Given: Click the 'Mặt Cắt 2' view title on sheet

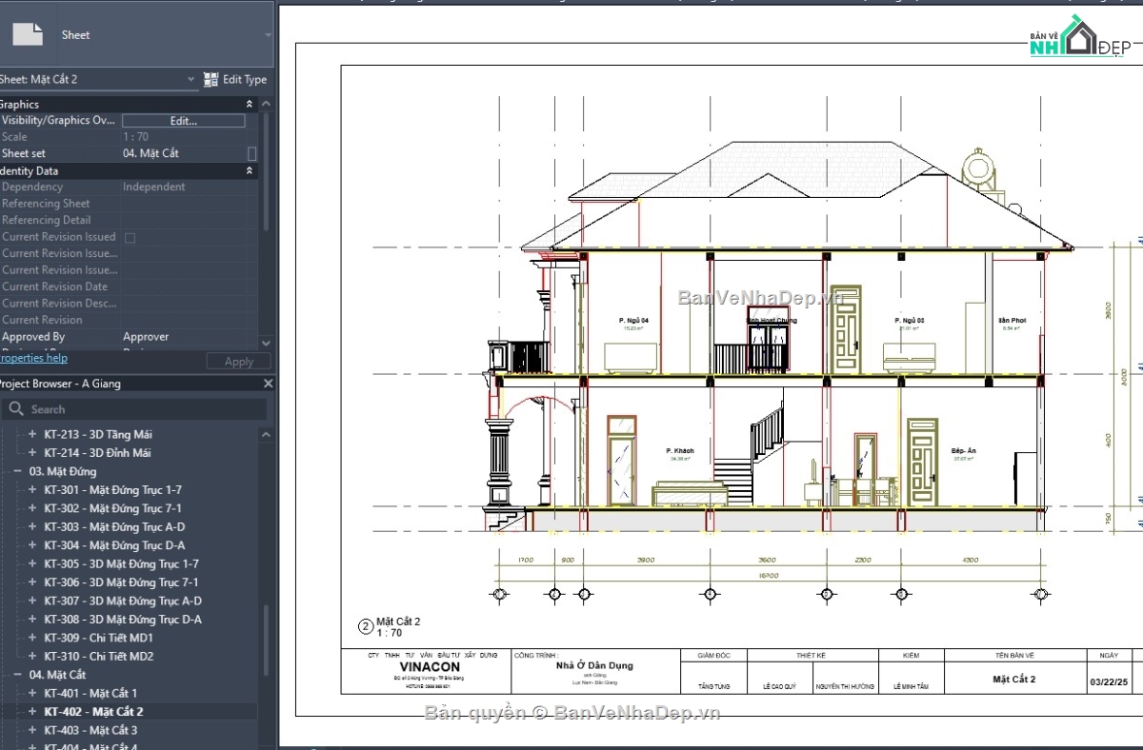Looking at the screenshot, I should click(398, 622).
